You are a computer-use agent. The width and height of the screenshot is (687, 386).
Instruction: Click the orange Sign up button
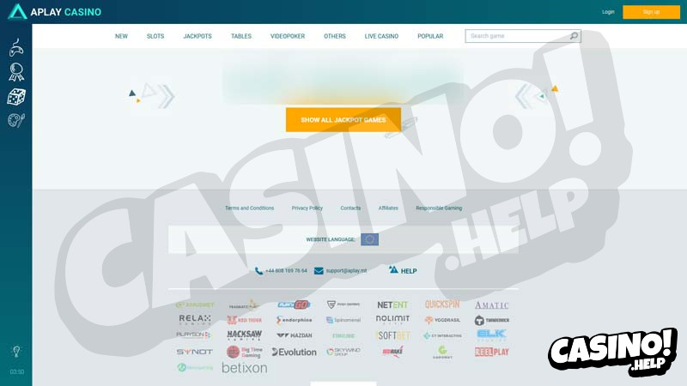pos(651,12)
